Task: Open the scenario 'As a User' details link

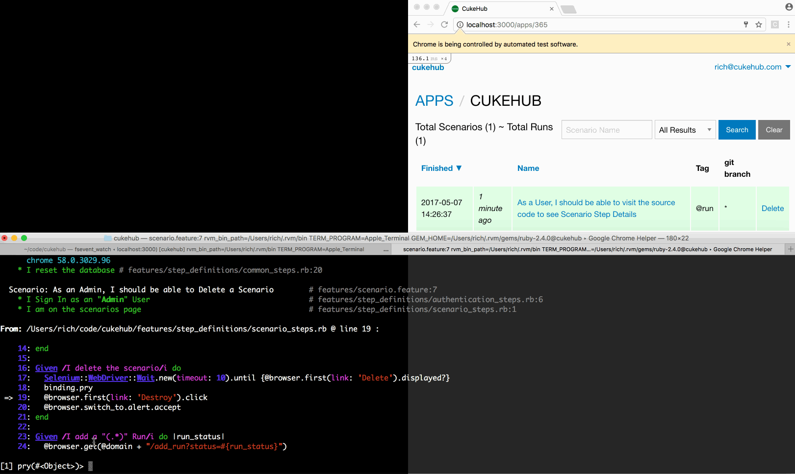Action: click(596, 208)
